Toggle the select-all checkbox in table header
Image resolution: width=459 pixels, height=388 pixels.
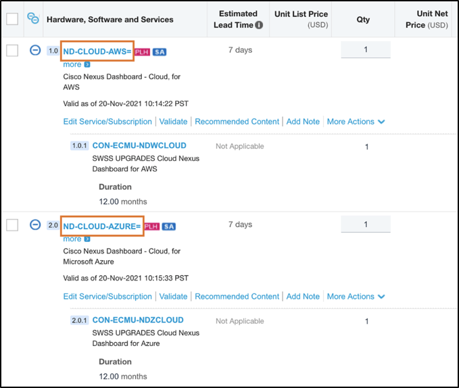point(12,19)
